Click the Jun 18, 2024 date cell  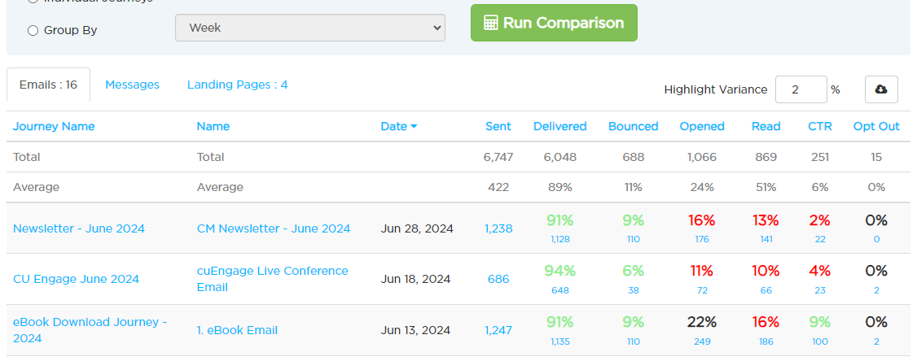[x=416, y=279]
